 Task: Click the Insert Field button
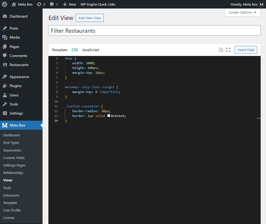point(246,50)
